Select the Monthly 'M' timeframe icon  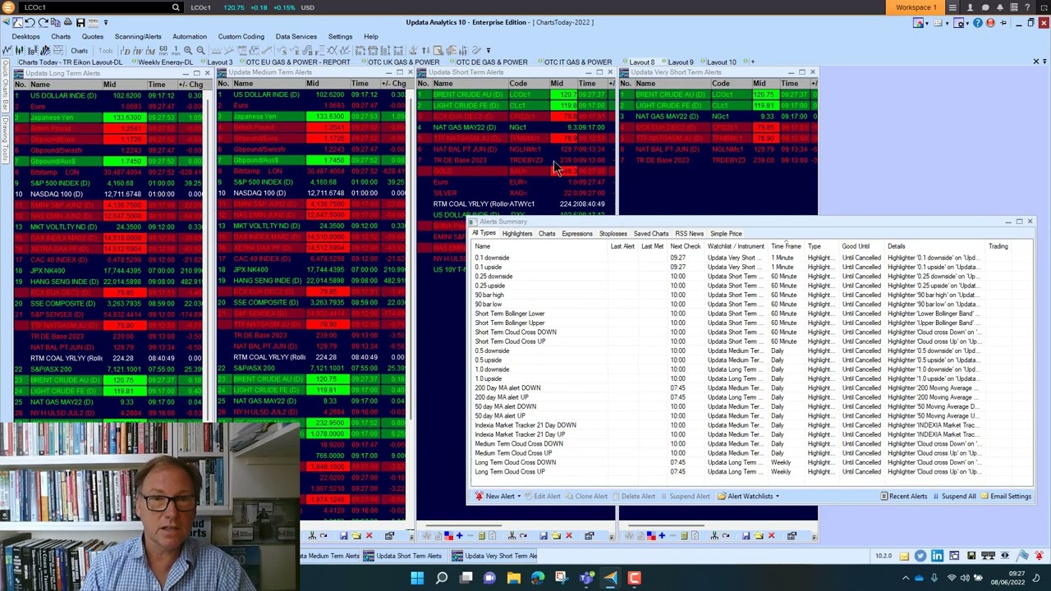point(150,50)
